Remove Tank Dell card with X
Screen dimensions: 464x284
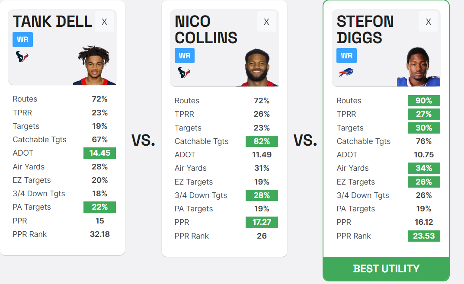(x=105, y=22)
